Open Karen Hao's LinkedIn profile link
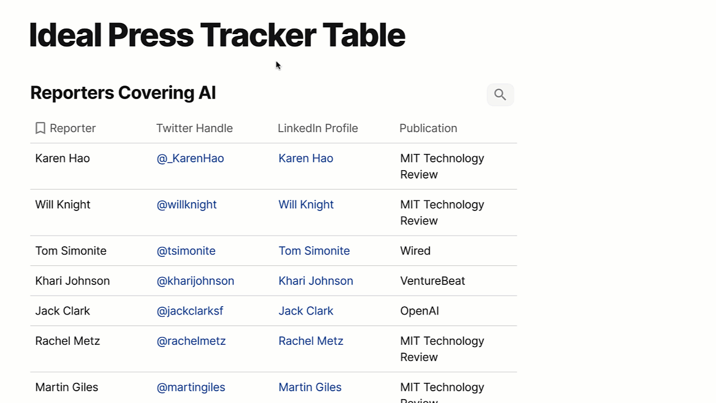This screenshot has height=403, width=716. pyautogui.click(x=306, y=158)
